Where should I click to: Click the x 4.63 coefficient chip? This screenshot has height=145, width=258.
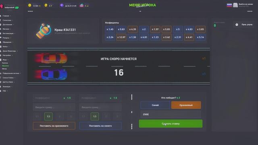(189, 29)
